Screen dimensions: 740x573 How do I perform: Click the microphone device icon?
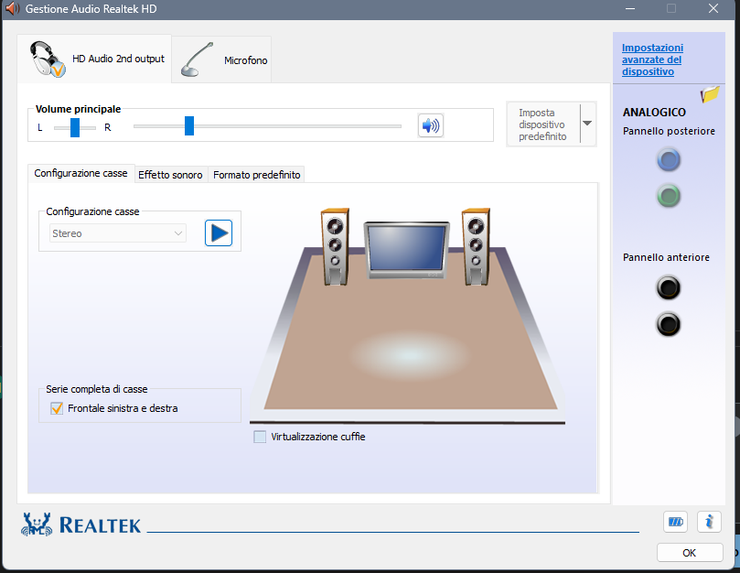tap(197, 59)
